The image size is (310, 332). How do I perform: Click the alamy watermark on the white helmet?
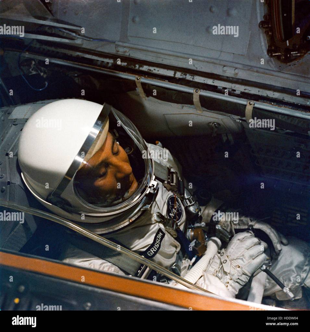[x=49, y=124]
